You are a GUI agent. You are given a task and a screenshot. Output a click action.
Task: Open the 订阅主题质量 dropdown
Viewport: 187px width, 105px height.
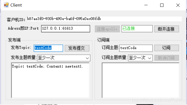coord(140,58)
